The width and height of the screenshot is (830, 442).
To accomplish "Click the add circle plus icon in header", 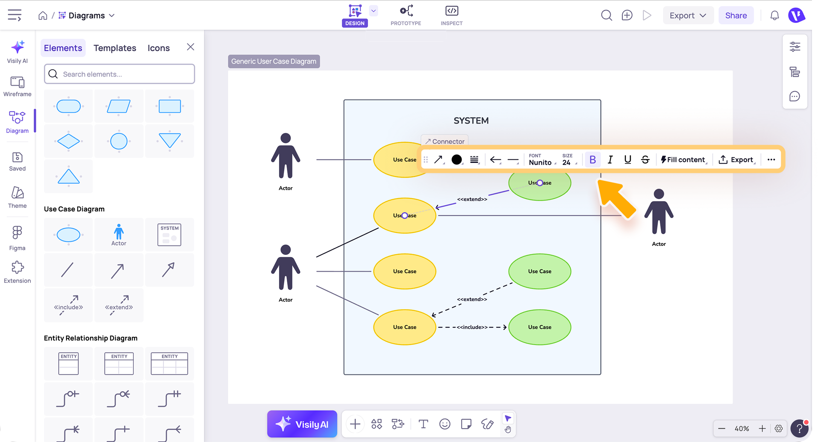I will 627,15.
